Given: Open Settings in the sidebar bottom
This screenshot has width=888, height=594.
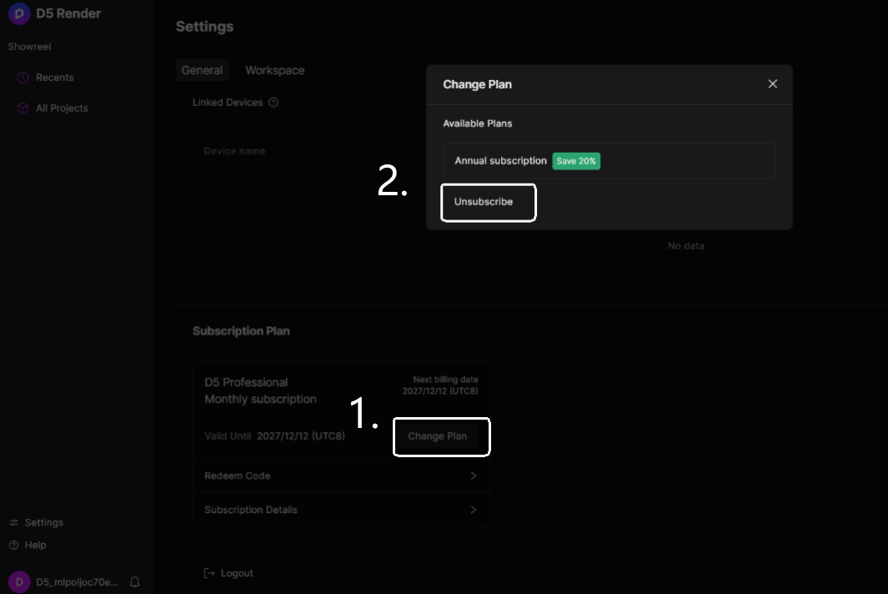Looking at the screenshot, I should (x=36, y=522).
